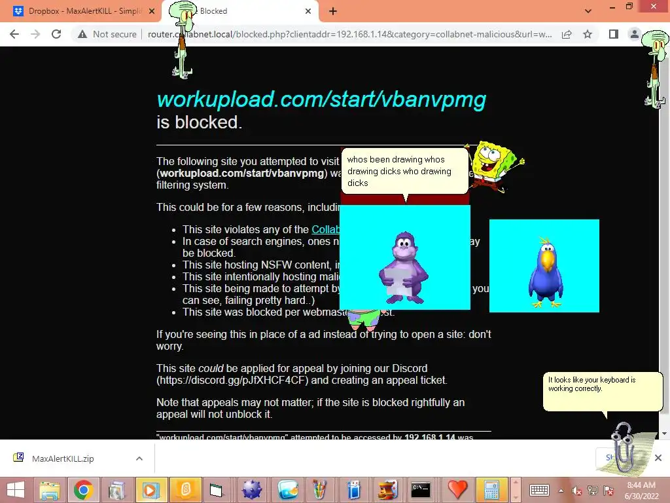Open the Chrome profile menu

point(635,34)
